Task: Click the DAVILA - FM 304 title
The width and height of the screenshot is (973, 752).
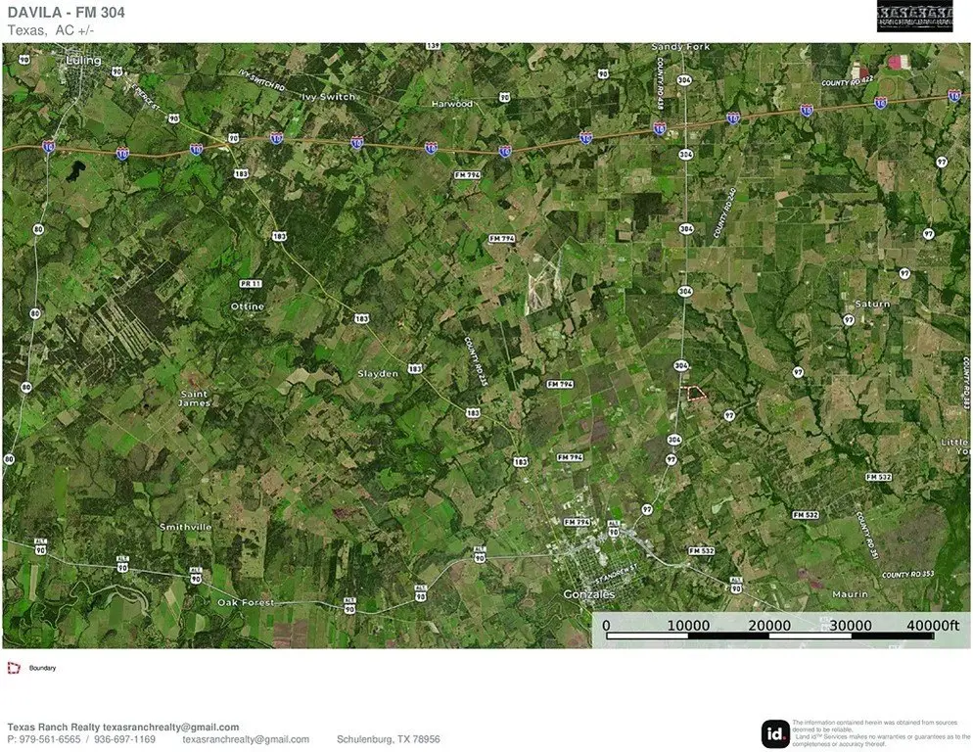Action: pos(66,13)
